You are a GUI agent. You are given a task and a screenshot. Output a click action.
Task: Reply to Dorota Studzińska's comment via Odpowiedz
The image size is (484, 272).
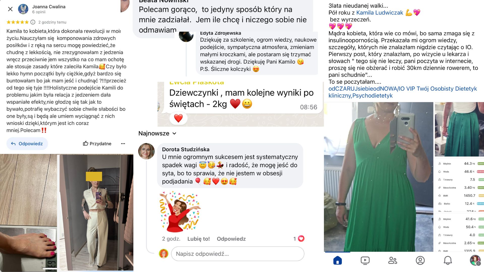[231, 239]
